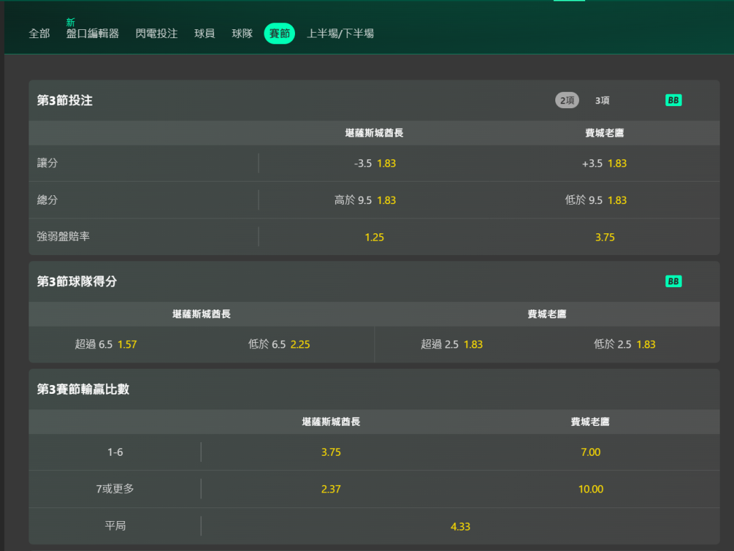Image resolution: width=734 pixels, height=551 pixels.
Task: Click 費城老鷹 header in 第3節投注
Action: [604, 133]
